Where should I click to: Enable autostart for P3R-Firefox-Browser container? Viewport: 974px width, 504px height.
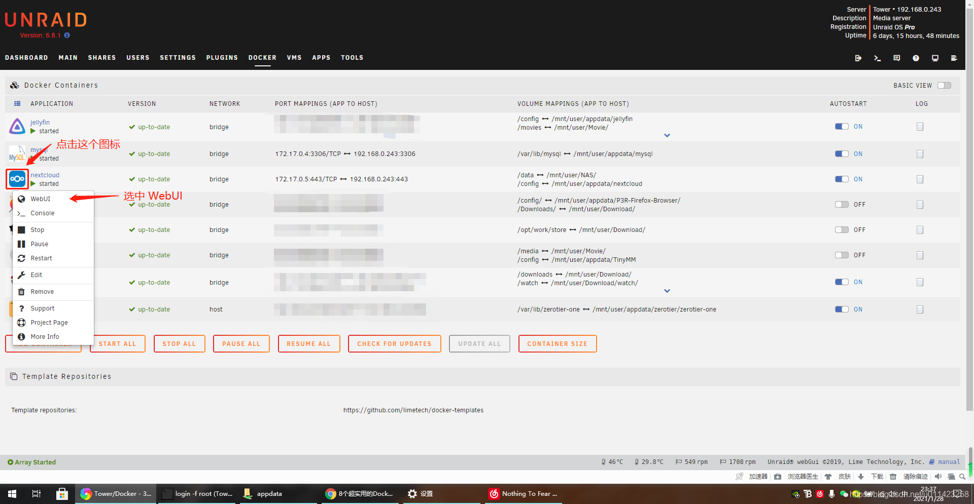point(842,205)
